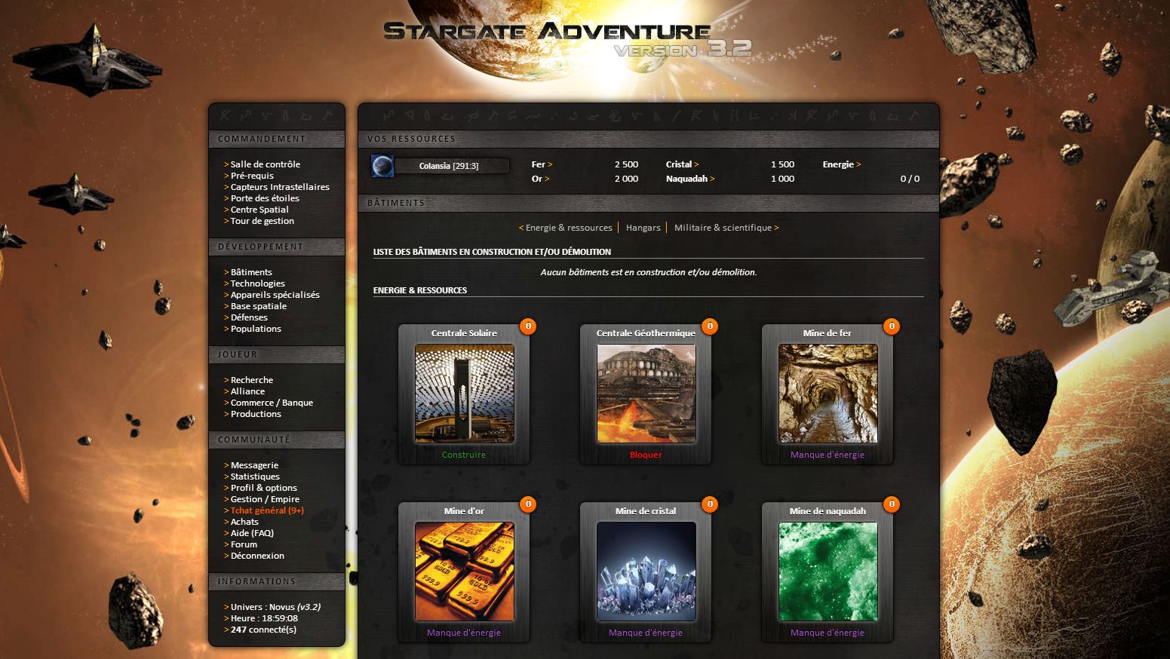Click the level badge on Mine de naquadah
1170x659 pixels.
(x=892, y=504)
